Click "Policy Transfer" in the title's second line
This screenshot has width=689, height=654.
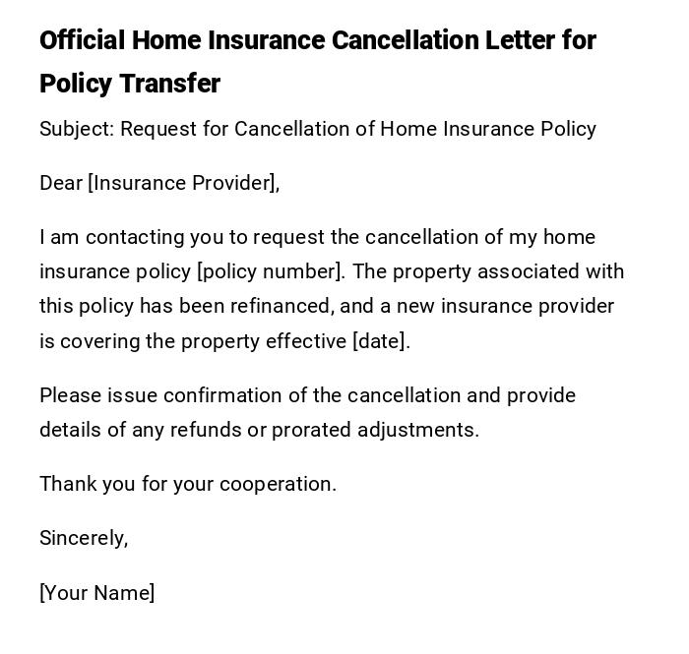130,84
